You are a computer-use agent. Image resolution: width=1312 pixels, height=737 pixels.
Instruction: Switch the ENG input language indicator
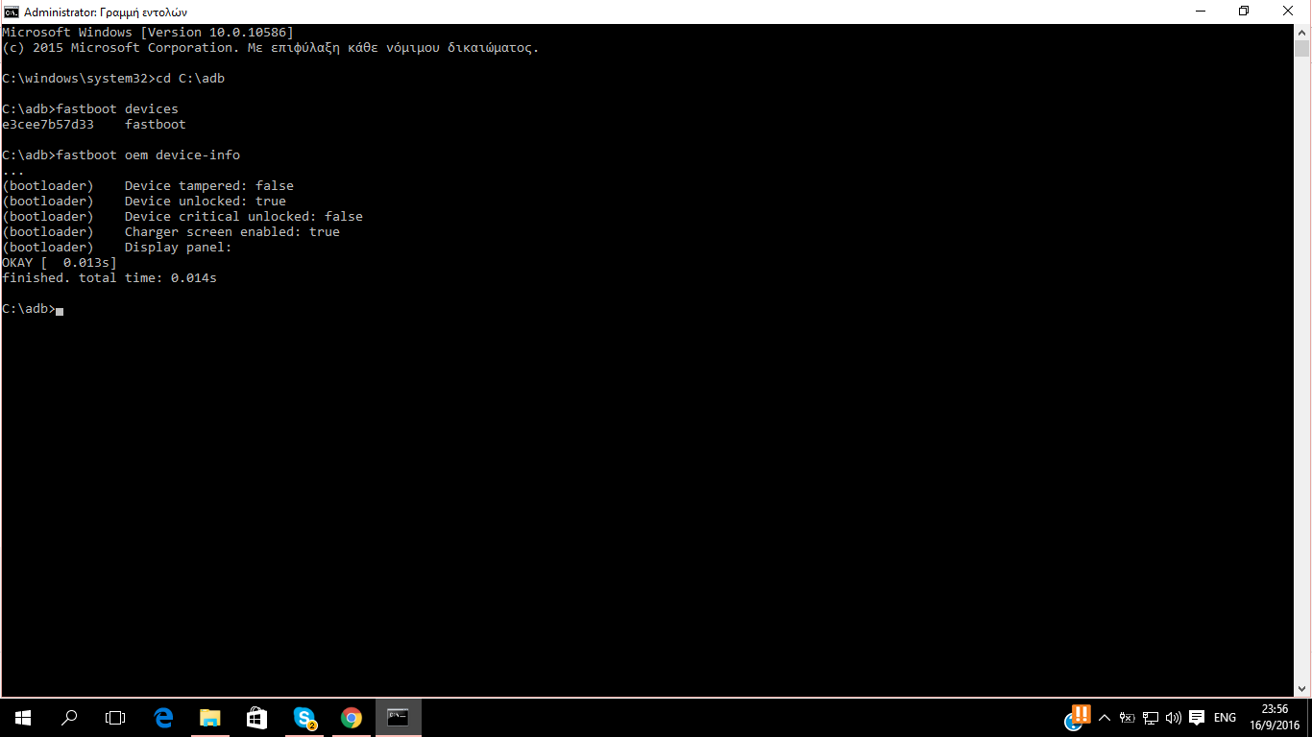coord(1225,718)
